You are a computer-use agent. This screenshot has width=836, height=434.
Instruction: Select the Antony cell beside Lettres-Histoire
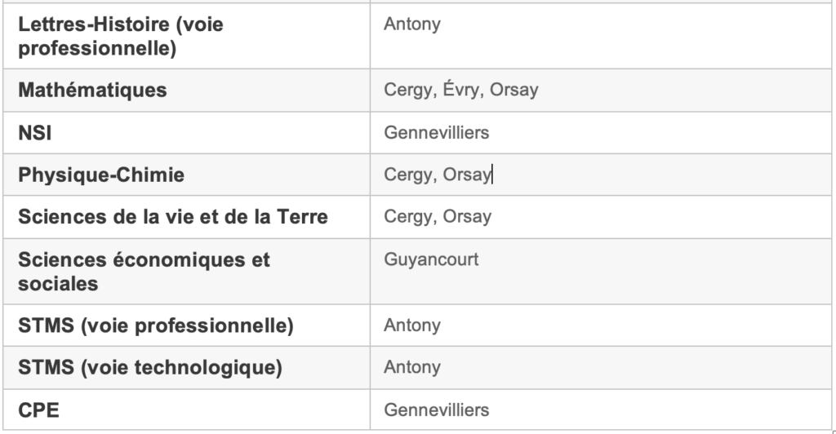pos(412,24)
